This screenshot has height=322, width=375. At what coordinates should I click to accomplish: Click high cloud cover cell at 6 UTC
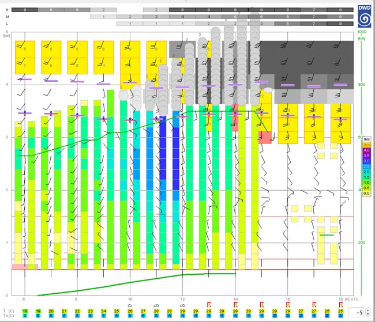25,10
